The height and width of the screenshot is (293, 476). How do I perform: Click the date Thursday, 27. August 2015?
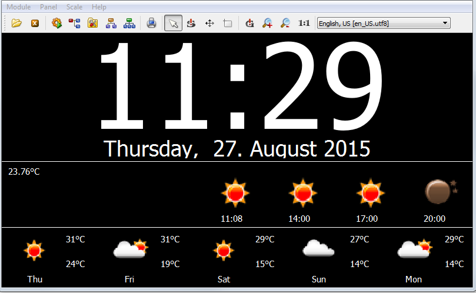click(x=237, y=149)
